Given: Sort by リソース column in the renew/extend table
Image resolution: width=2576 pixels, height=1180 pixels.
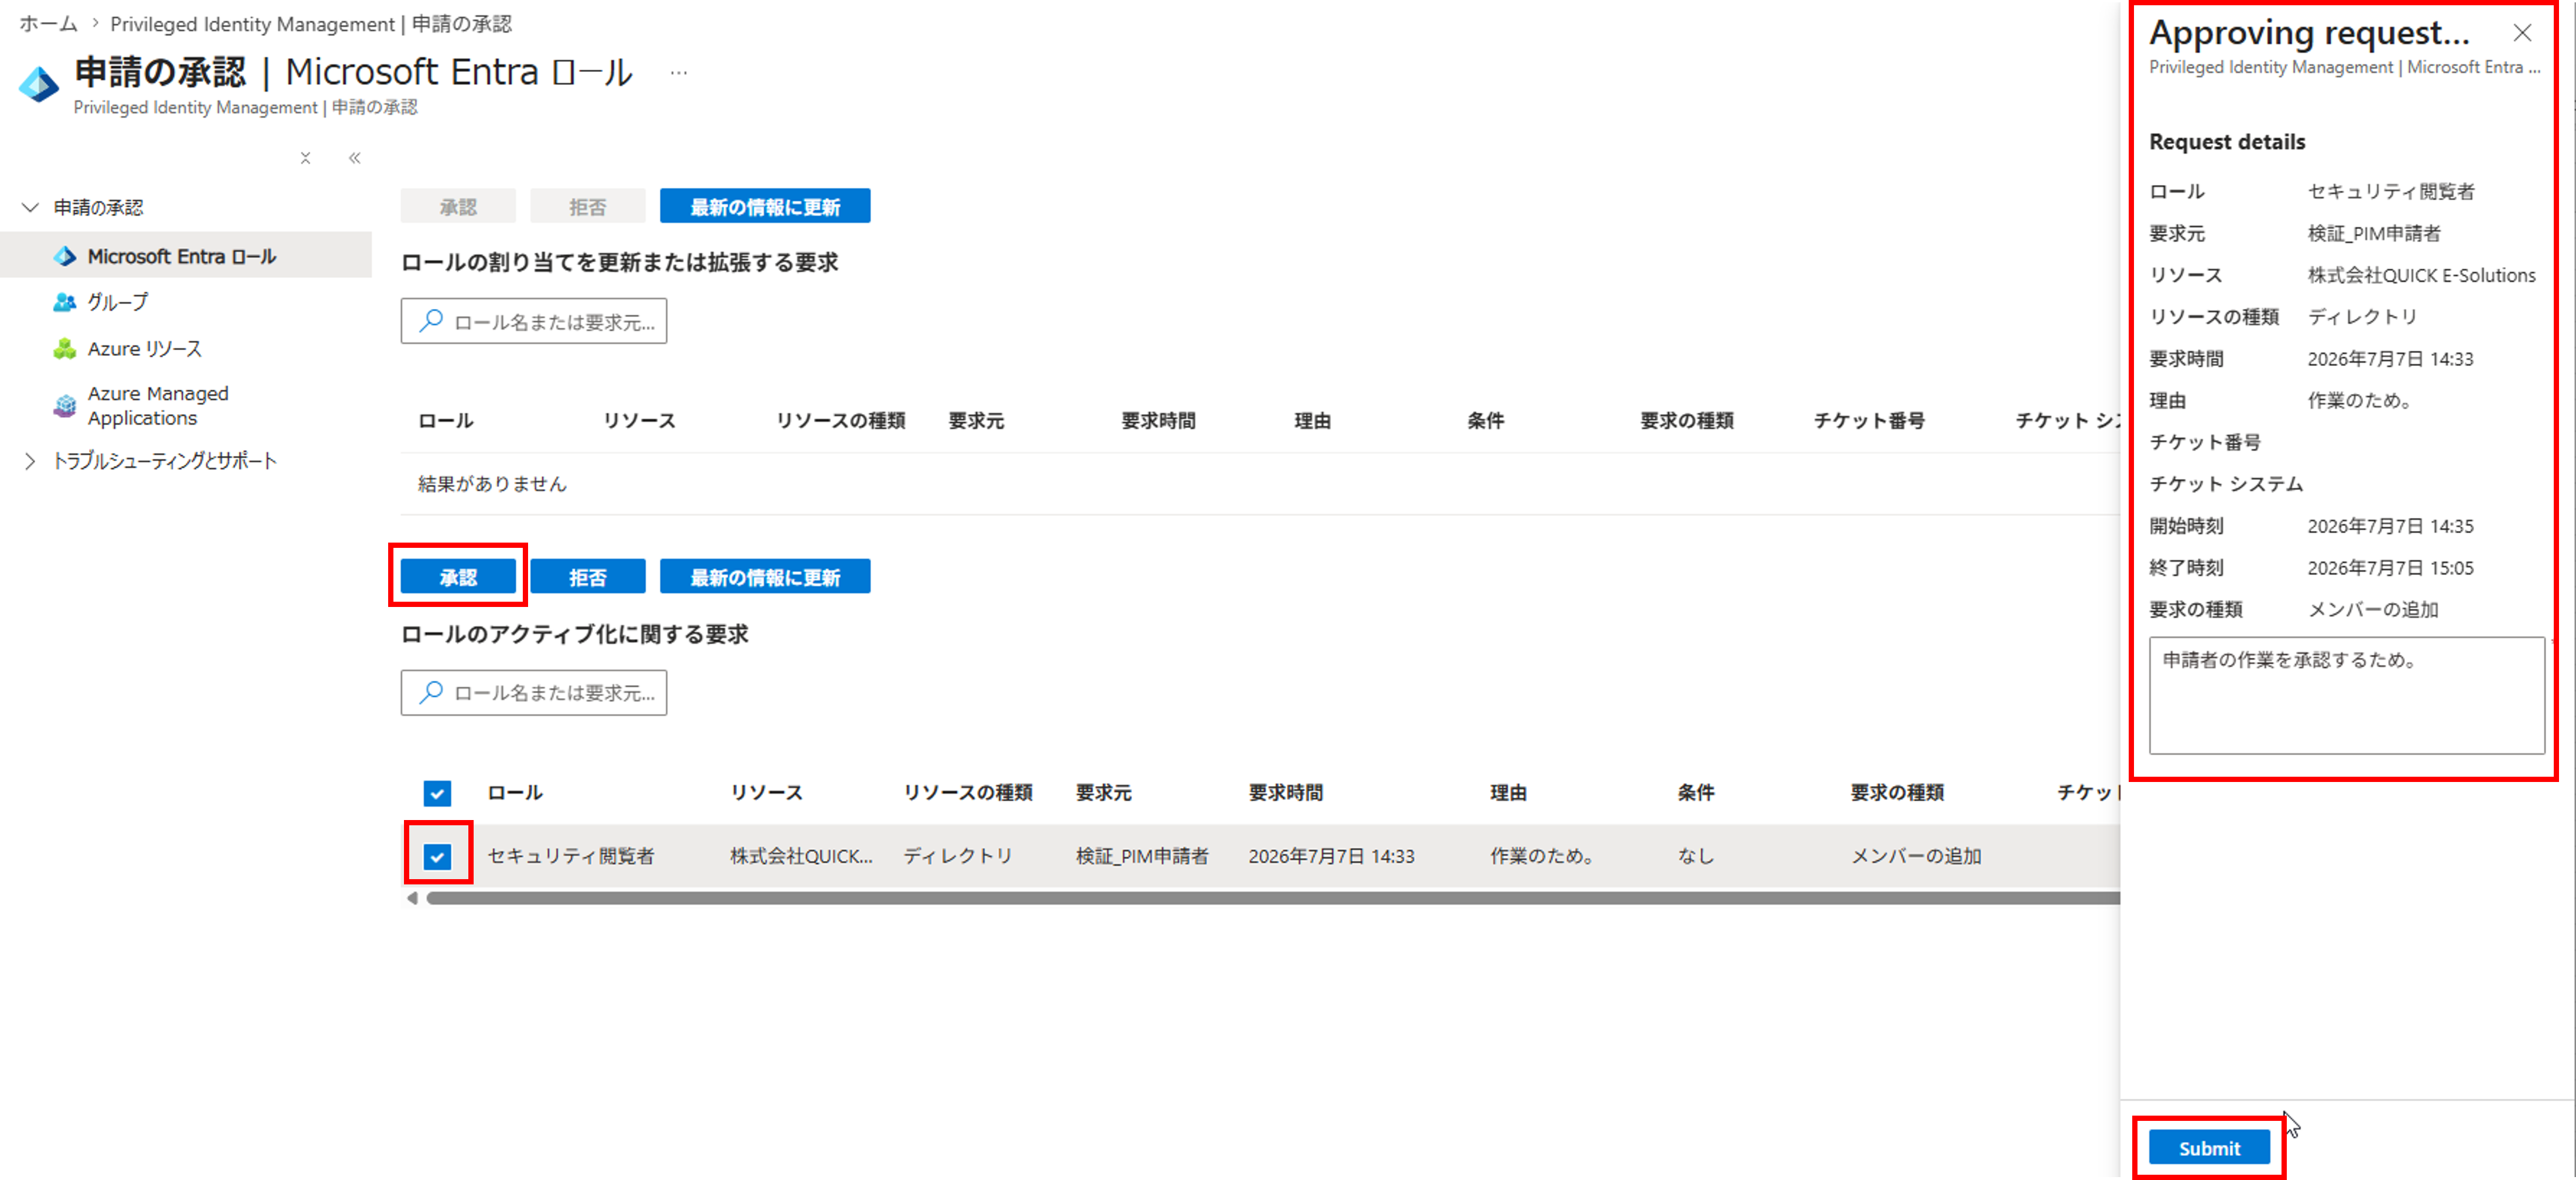Looking at the screenshot, I should click(x=639, y=421).
